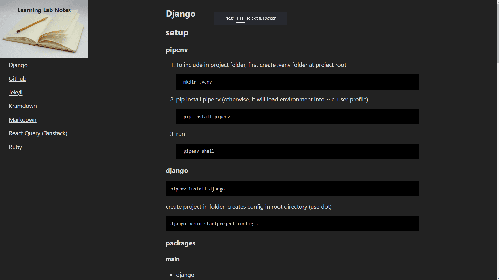Click the 'pipenv shell' code block
Image resolution: width=499 pixels, height=280 pixels.
pos(297,151)
